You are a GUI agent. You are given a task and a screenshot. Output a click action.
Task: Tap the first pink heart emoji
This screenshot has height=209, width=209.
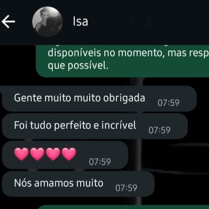pyautogui.click(x=22, y=154)
